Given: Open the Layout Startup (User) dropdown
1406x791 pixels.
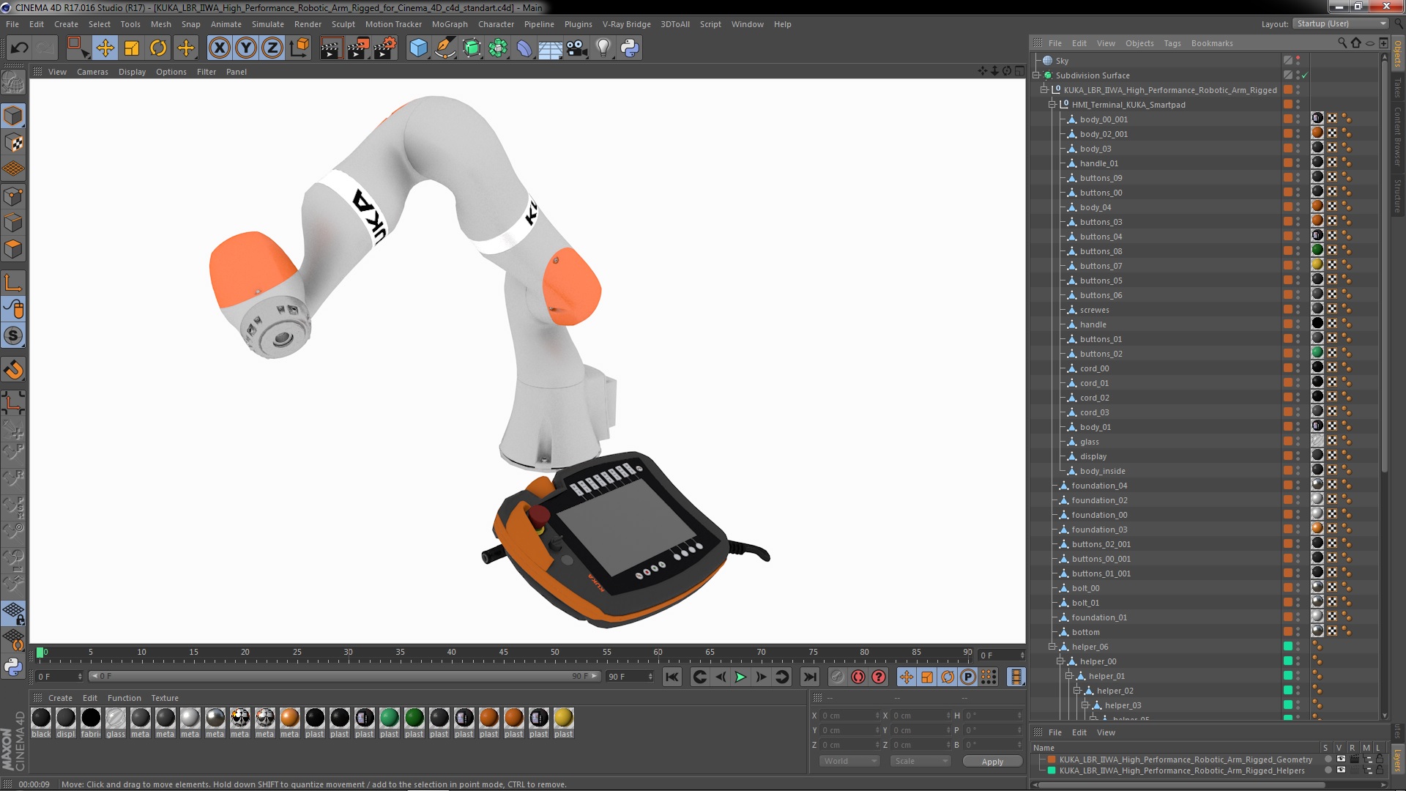Looking at the screenshot, I should [1339, 23].
